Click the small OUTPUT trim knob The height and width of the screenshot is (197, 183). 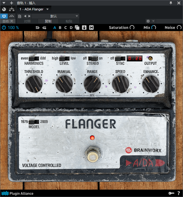150,58
